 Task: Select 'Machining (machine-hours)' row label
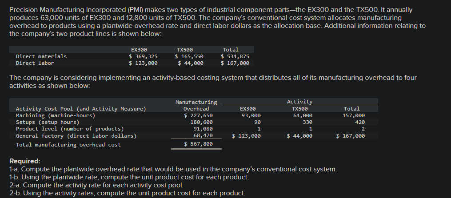click(x=56, y=115)
